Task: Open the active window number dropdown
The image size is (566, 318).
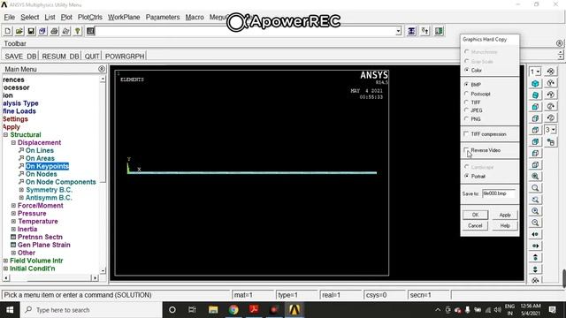Action: [538, 72]
